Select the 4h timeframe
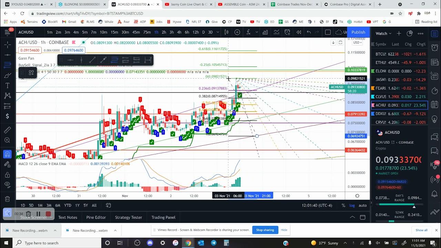 (179, 32)
